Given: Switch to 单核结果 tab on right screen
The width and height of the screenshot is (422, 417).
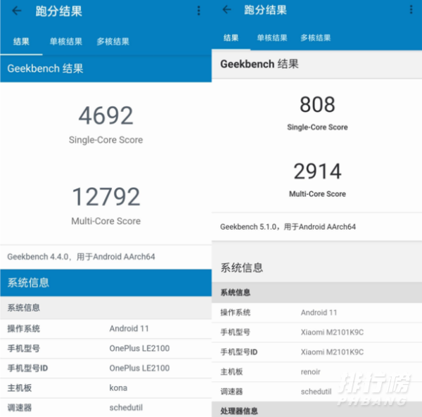Looking at the screenshot, I should tap(272, 38).
